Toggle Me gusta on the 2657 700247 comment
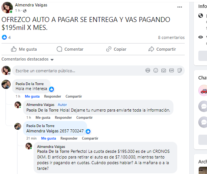The width and height of the screenshot is (207, 174). pyautogui.click(x=48, y=138)
